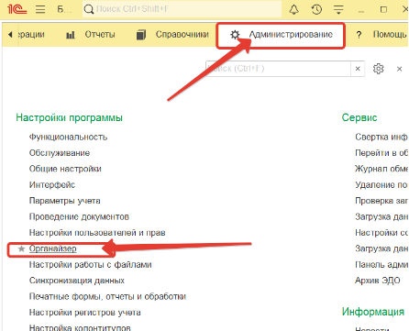Open Журнал обме... link

click(381, 169)
